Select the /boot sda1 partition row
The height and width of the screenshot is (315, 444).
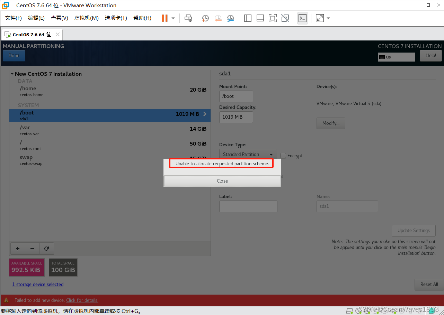[110, 115]
